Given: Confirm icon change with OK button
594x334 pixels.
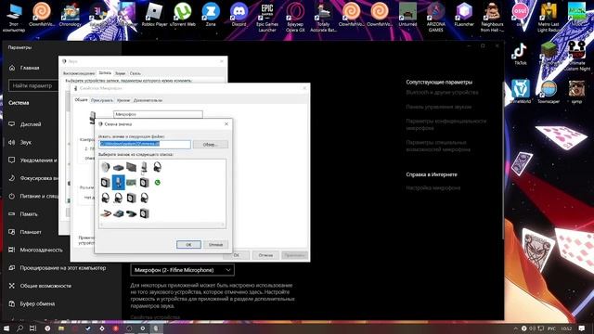Looking at the screenshot, I should click(188, 245).
